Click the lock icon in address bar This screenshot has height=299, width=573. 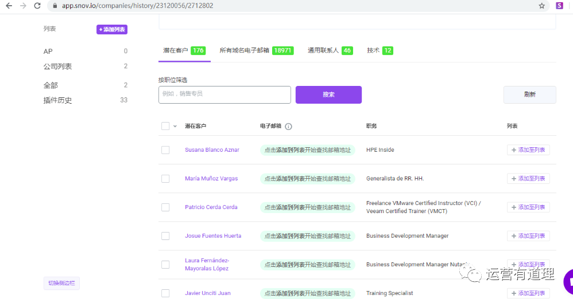[55, 6]
